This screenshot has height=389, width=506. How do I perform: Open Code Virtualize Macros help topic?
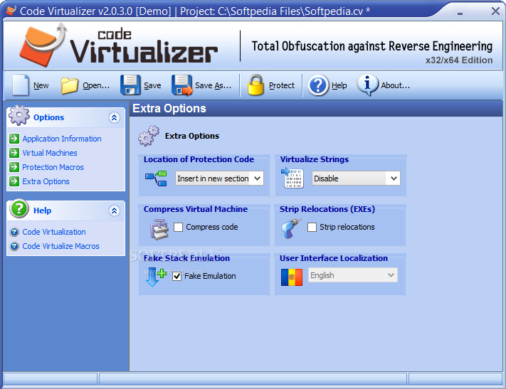tap(60, 246)
